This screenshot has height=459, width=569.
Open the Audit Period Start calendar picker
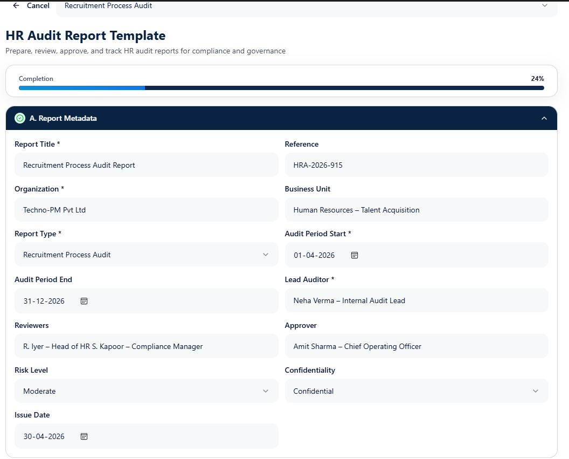pos(355,255)
